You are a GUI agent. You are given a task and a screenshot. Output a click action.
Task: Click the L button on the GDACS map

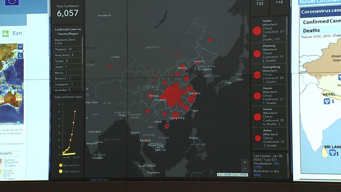click(20, 55)
